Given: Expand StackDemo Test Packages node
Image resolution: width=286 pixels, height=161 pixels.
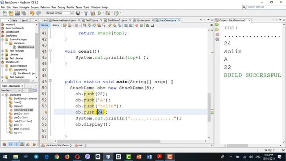Looking at the screenshot, I should coord(3,51).
